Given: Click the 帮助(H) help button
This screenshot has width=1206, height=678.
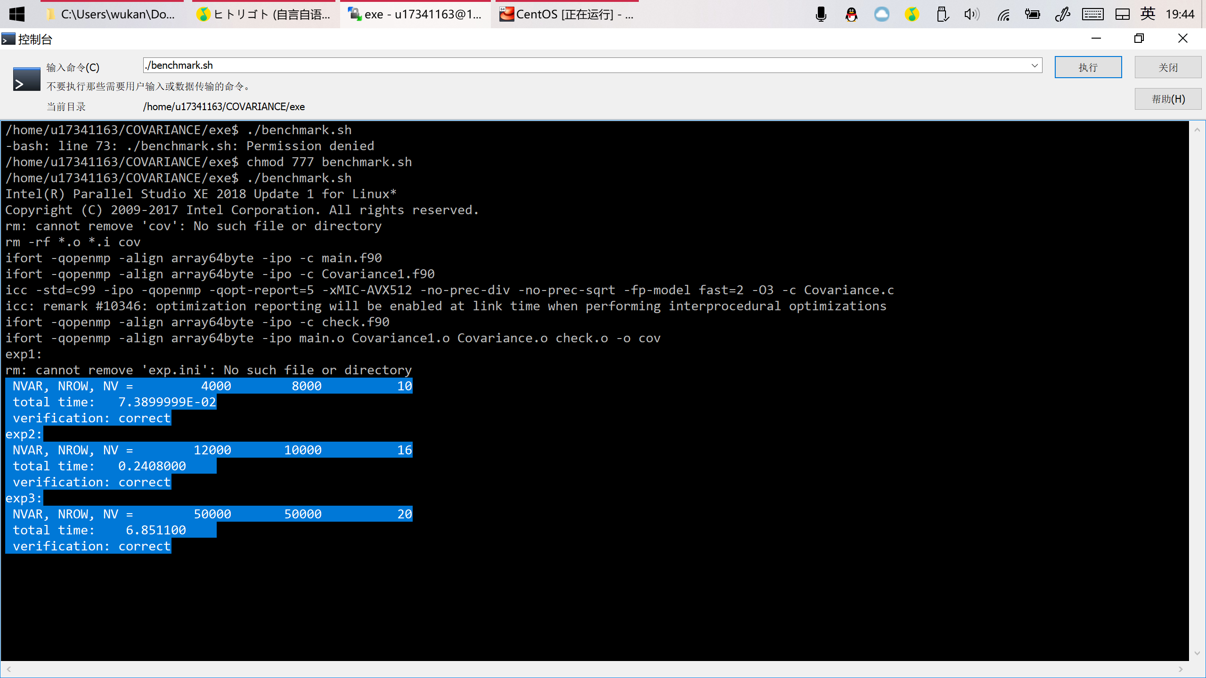Looking at the screenshot, I should coord(1167,99).
